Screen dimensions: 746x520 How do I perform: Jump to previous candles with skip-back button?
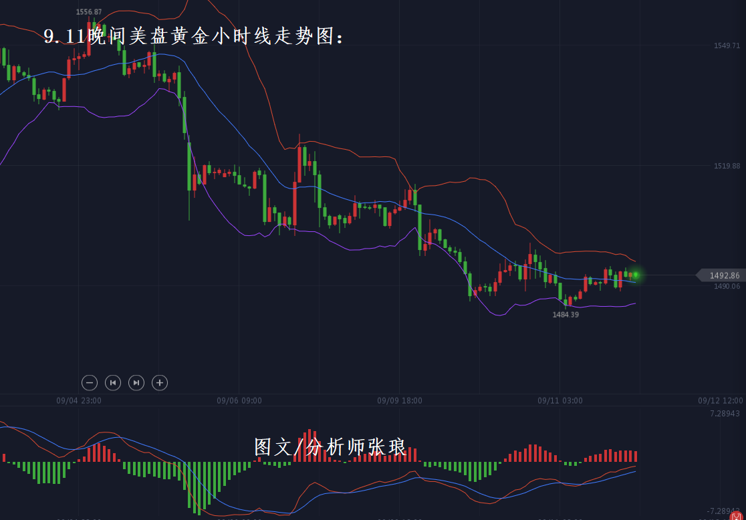tap(113, 382)
